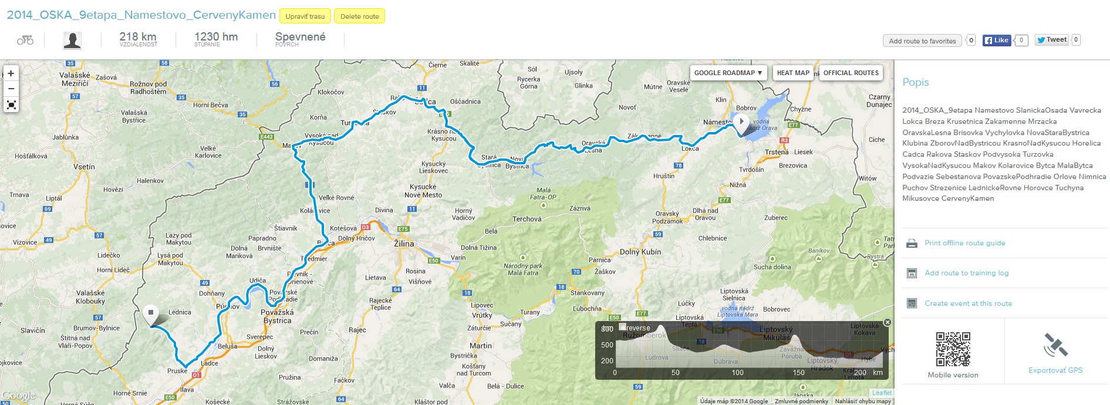Open the GOOGLE ROADMAP map type dropdown

coord(728,73)
